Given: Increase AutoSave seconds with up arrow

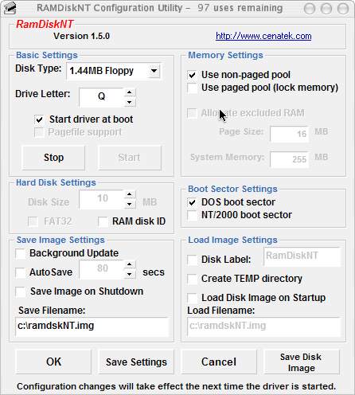Looking at the screenshot, I should pyautogui.click(x=130, y=264).
